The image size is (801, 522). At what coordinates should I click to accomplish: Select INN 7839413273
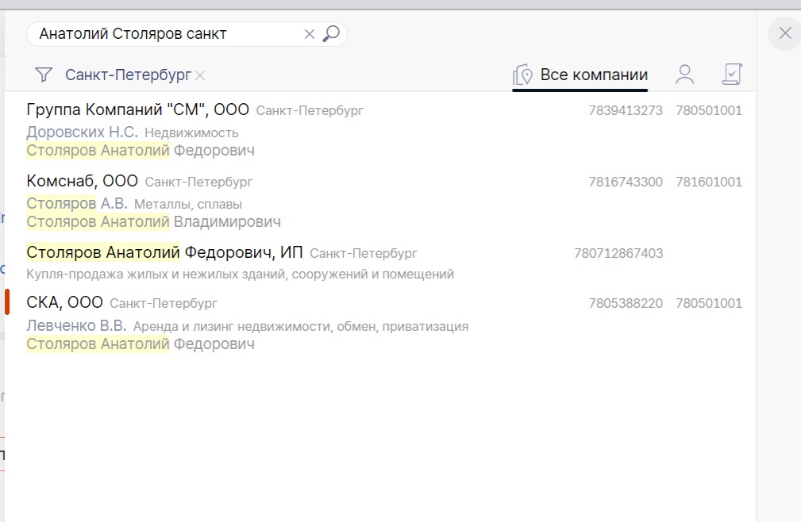click(626, 110)
